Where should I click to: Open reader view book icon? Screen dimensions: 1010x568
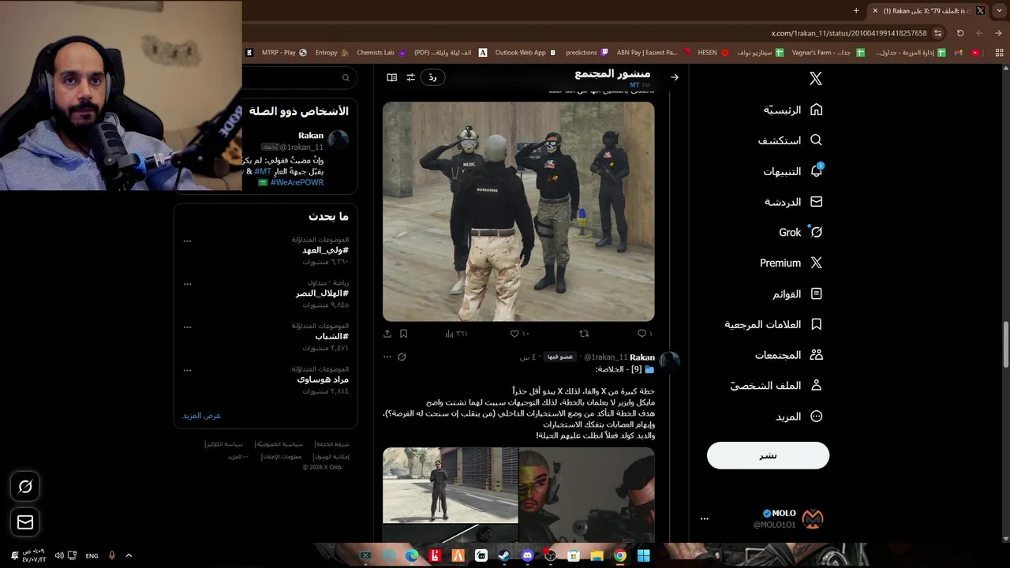[391, 77]
